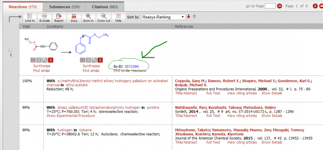323x150 pixels.
Task: Open author Kolpak, Michael X. link
Action: [191, 85]
